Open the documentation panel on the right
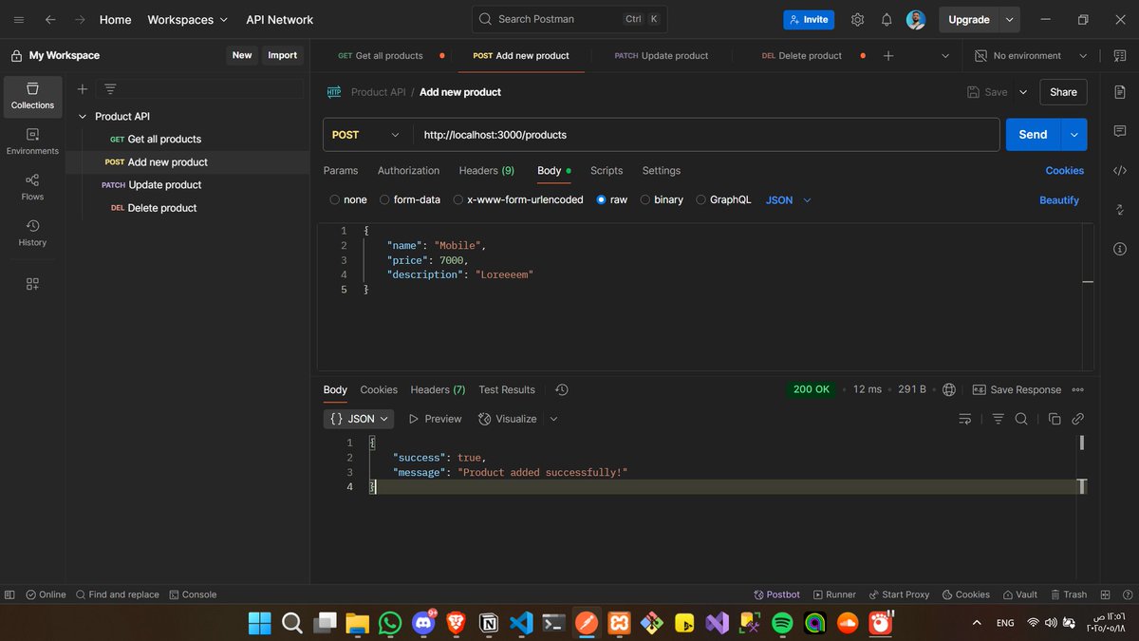The width and height of the screenshot is (1139, 641). pyautogui.click(x=1119, y=92)
